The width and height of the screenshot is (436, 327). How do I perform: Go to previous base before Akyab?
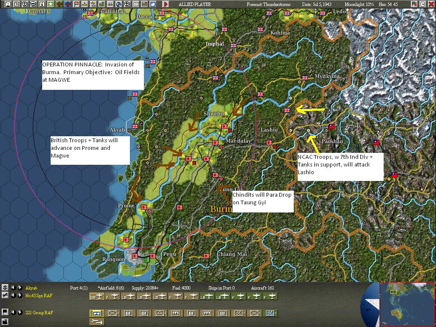tap(13, 287)
